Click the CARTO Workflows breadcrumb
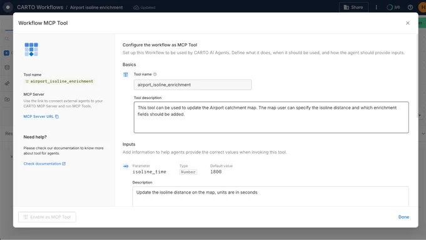426x240 pixels. [x=40, y=8]
